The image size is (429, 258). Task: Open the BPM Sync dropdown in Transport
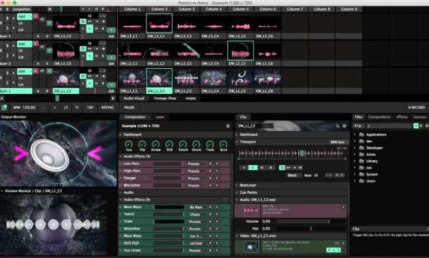click(339, 142)
